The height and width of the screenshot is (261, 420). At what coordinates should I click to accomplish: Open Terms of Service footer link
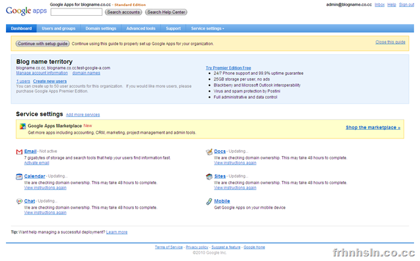coord(169,247)
